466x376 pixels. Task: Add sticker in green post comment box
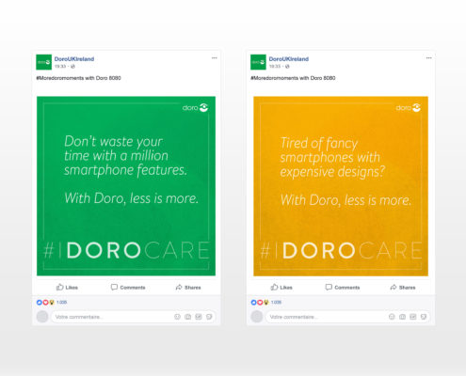[209, 317]
